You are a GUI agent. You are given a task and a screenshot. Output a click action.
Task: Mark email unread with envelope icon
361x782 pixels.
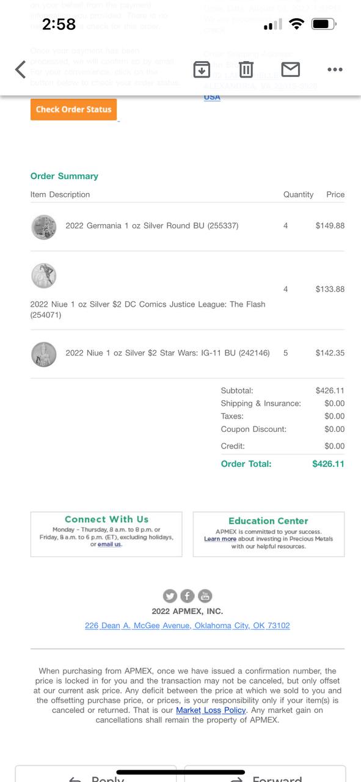pos(290,70)
